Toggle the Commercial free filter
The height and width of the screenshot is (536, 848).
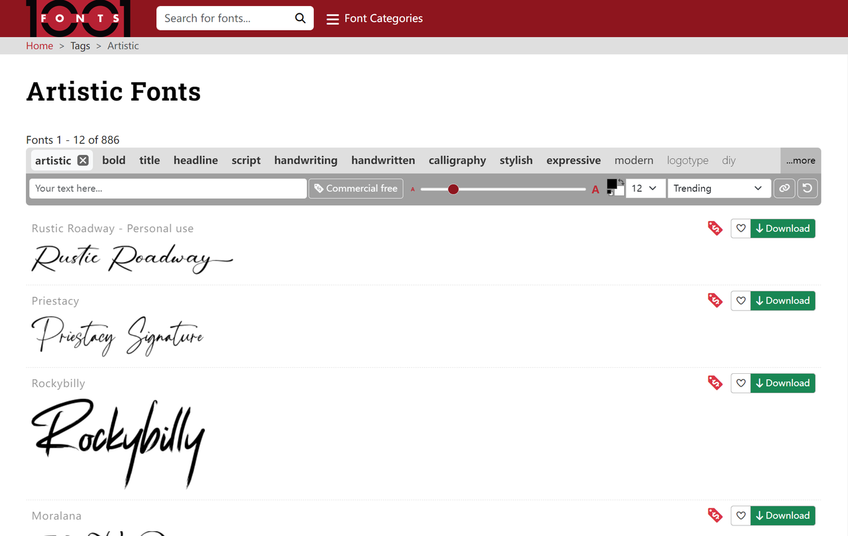point(356,189)
